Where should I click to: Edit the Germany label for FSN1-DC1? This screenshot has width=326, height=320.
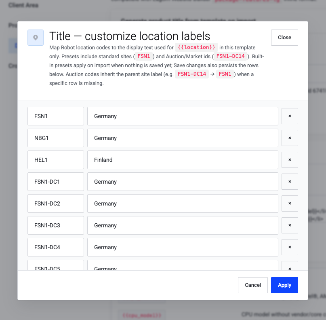click(183, 182)
